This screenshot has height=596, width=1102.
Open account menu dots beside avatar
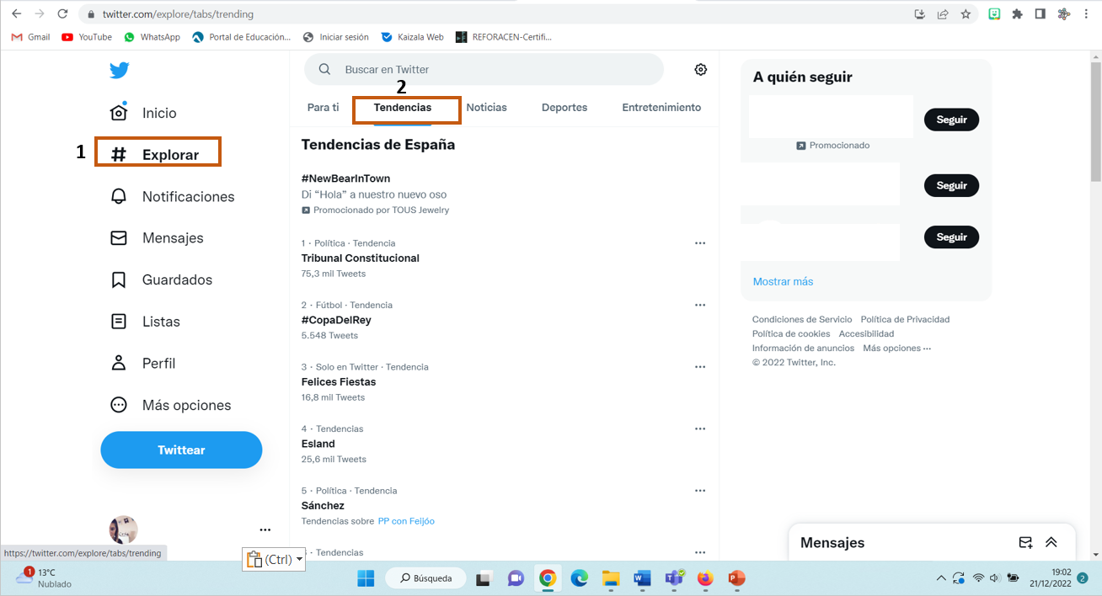point(265,529)
